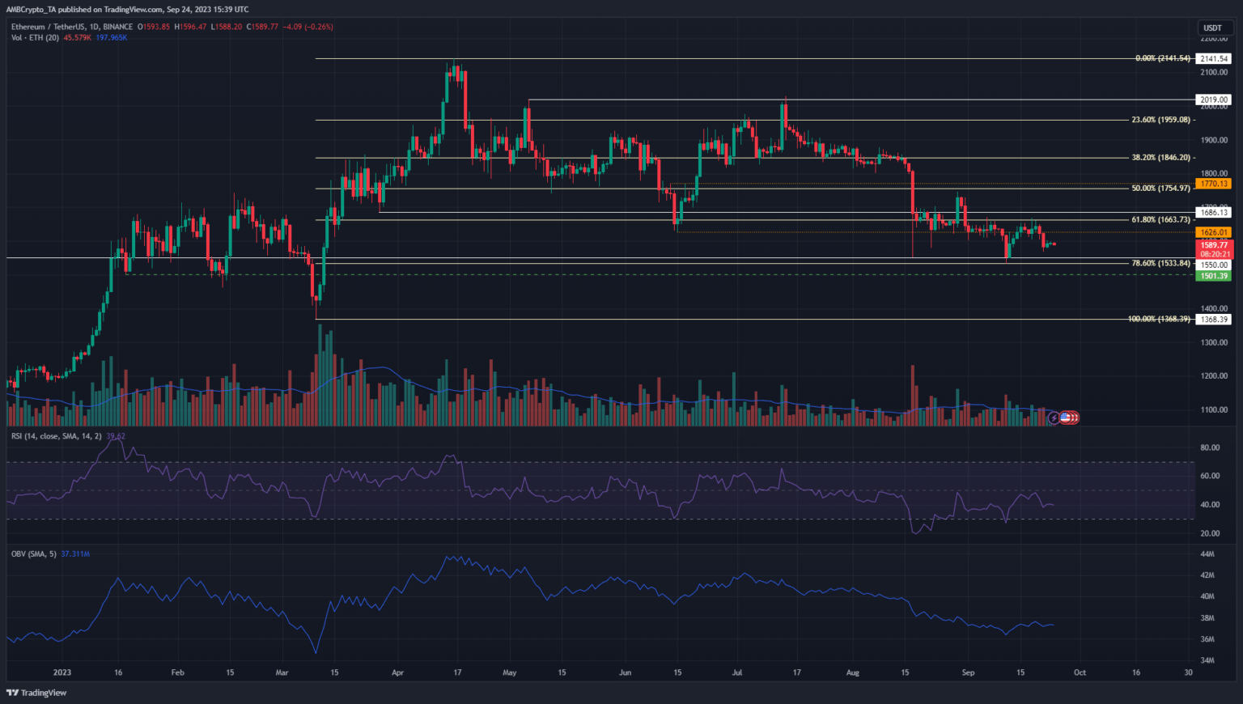Click the 2141.54 price label on axis
The height and width of the screenshot is (704, 1243).
click(1213, 58)
